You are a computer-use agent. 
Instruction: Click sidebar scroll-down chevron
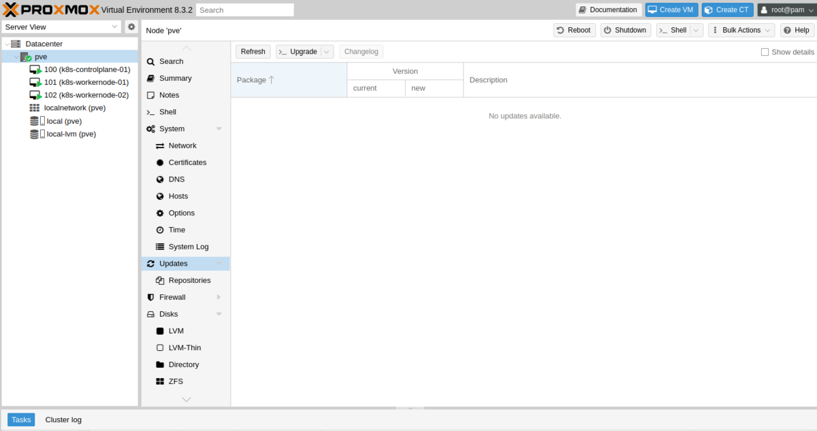pyautogui.click(x=186, y=400)
